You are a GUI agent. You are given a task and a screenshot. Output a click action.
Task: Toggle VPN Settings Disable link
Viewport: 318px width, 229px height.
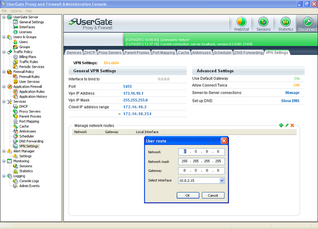tap(112, 63)
